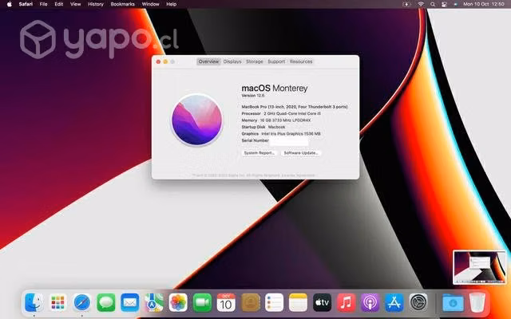Click the Version 12.6 text
This screenshot has height=319, width=511.
[253, 96]
